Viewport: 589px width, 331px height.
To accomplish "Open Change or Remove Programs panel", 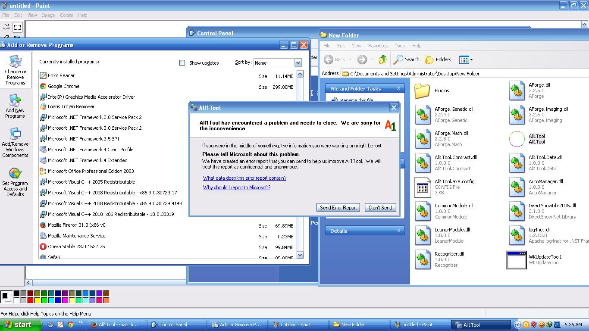I will coord(16,70).
